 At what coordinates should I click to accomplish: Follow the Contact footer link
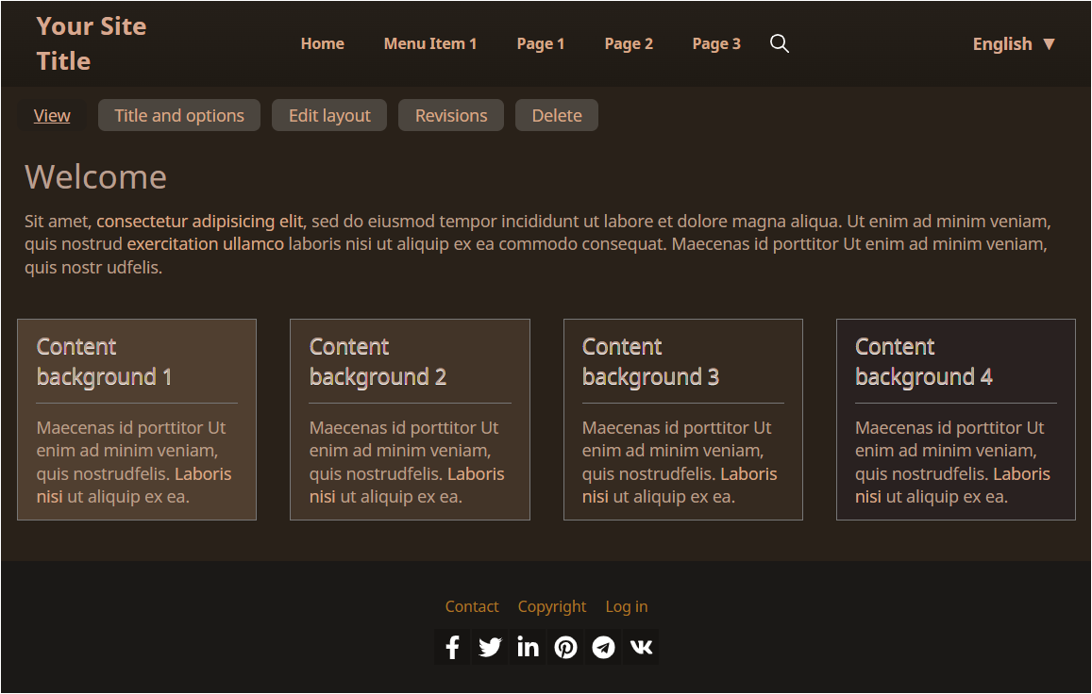coord(472,606)
